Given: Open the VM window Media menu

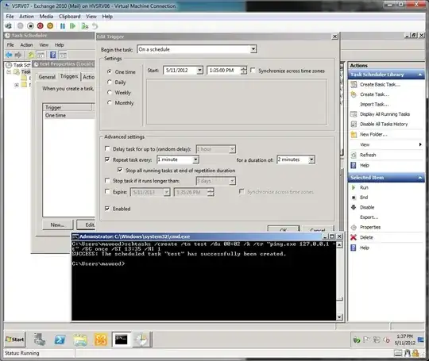Looking at the screenshot, I should 46,17.
